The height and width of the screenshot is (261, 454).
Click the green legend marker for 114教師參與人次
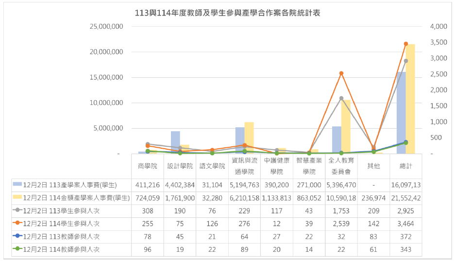coord(18,249)
